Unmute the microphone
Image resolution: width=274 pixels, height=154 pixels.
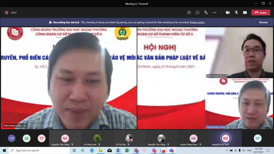click(x=236, y=12)
